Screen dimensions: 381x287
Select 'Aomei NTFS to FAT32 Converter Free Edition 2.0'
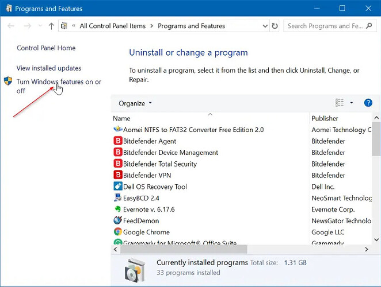click(x=193, y=130)
